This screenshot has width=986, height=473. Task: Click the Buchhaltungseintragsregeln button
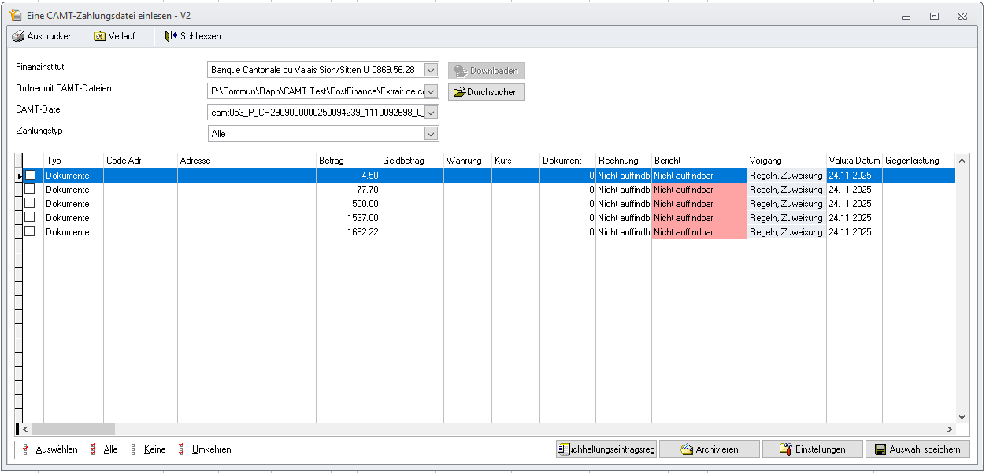pyautogui.click(x=606, y=449)
